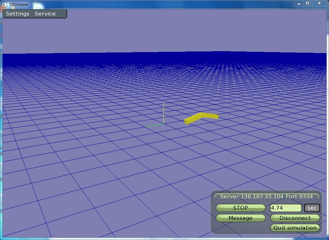Click the Quit simulation button
Viewport: 329px width, 240px height.
point(295,228)
